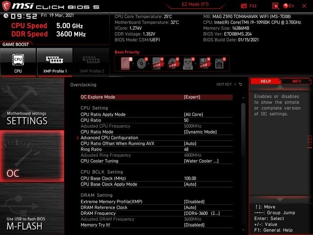The height and width of the screenshot is (235, 313).
Task: Change OC Explore Mode from Expert
Action: tap(156, 97)
